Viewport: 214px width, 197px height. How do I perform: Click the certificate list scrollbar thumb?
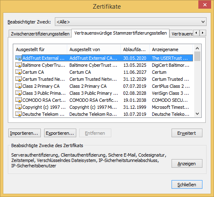(x=198, y=56)
